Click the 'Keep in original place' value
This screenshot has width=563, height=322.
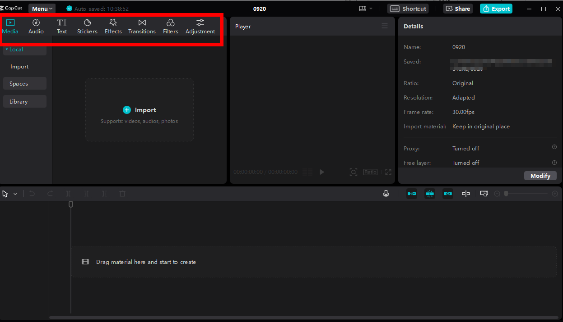(x=481, y=127)
